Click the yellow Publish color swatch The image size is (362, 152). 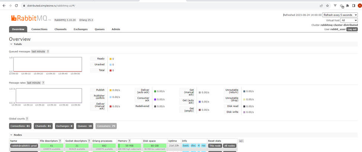(111, 90)
